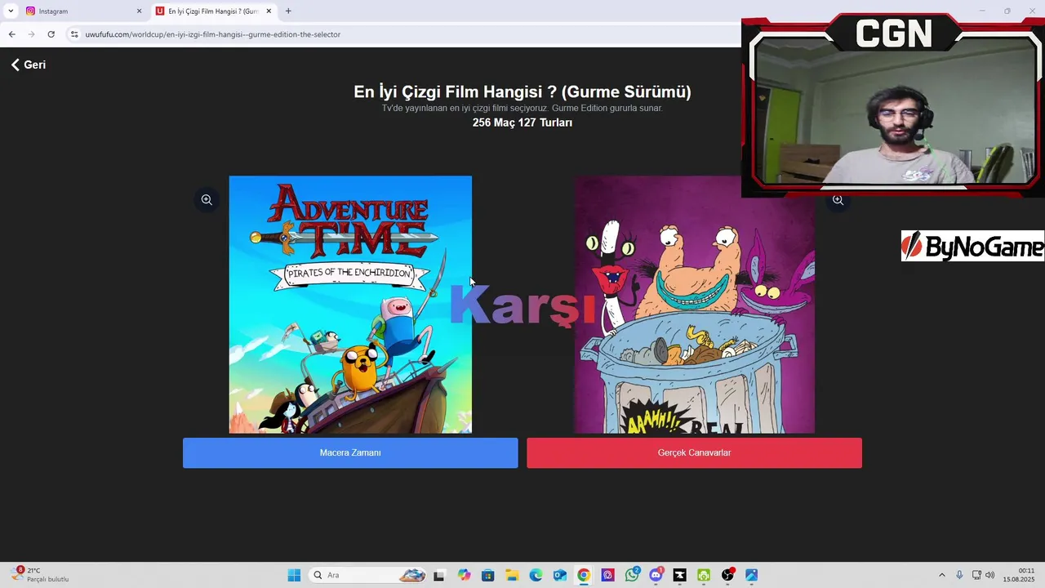Screen dimensions: 1045x588
Task: Select Google Chrome in the taskbar
Action: coord(584,575)
